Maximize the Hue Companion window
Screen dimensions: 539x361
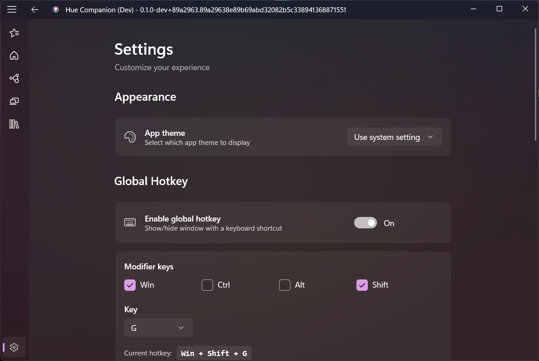pyautogui.click(x=499, y=9)
